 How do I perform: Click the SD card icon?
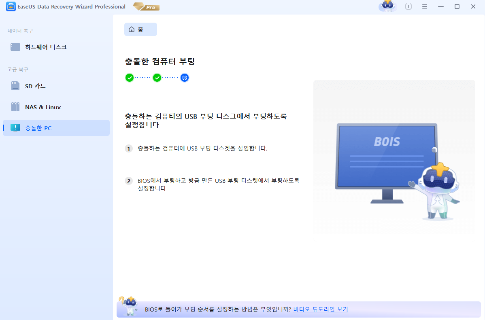(15, 86)
